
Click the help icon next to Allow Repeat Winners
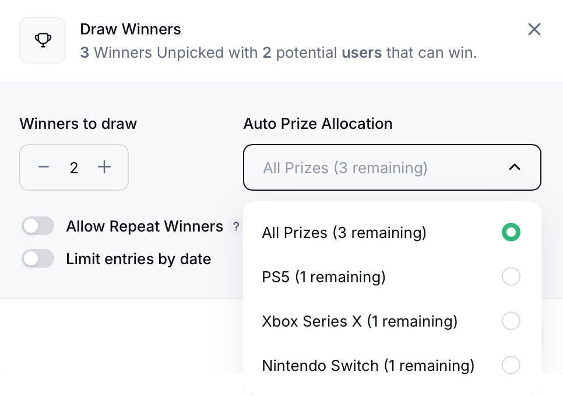236,227
